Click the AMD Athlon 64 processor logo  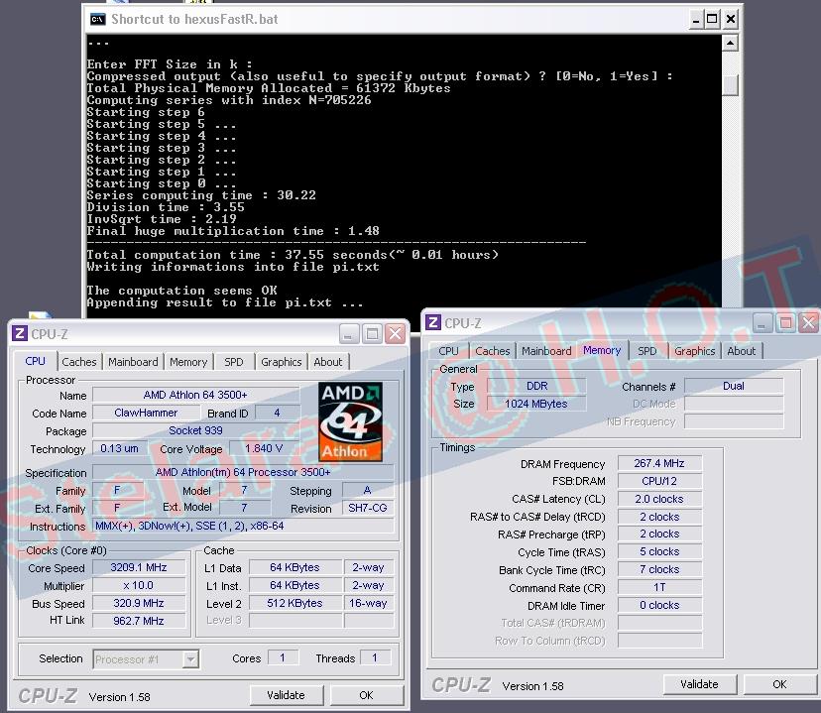[350, 421]
